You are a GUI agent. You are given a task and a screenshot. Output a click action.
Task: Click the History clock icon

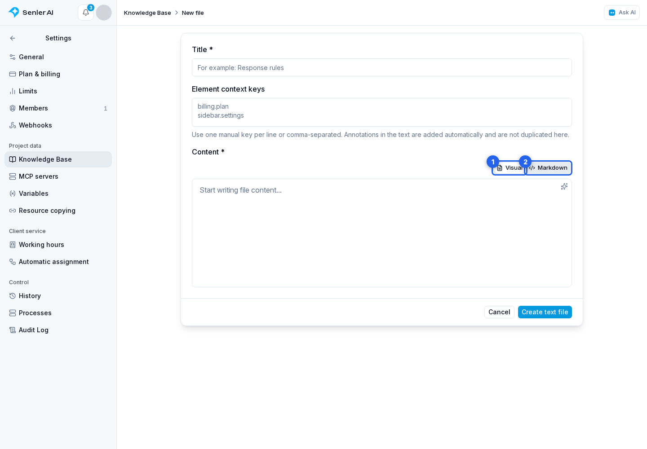pos(13,296)
